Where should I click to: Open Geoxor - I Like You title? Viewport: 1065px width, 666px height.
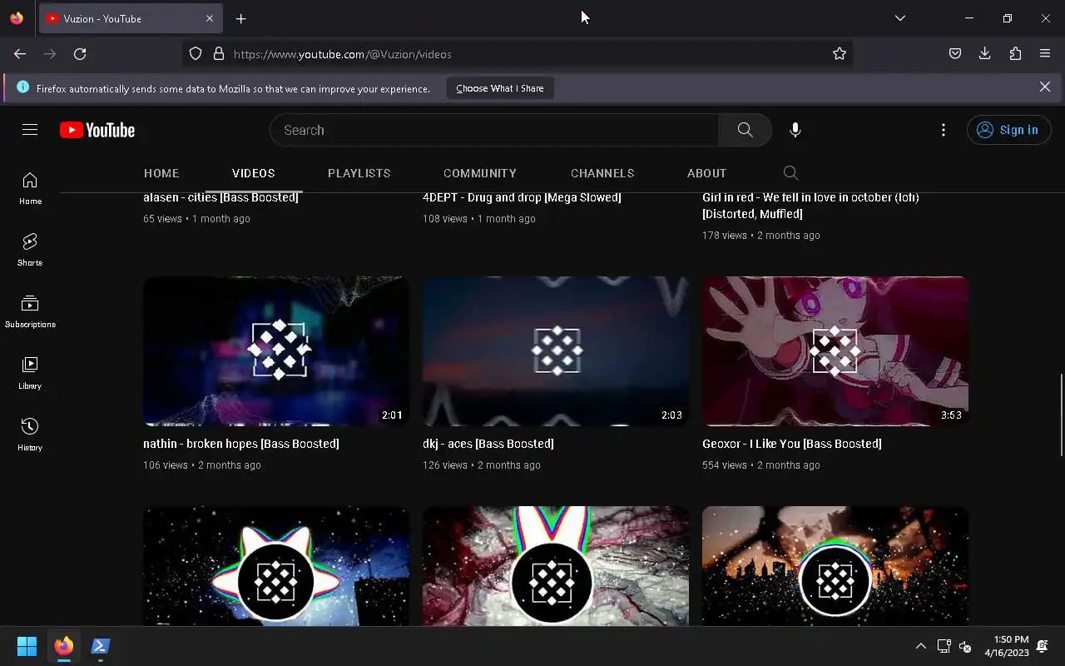792,444
